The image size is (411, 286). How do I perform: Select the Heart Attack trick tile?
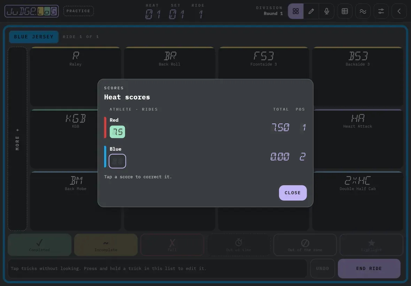coord(358,139)
